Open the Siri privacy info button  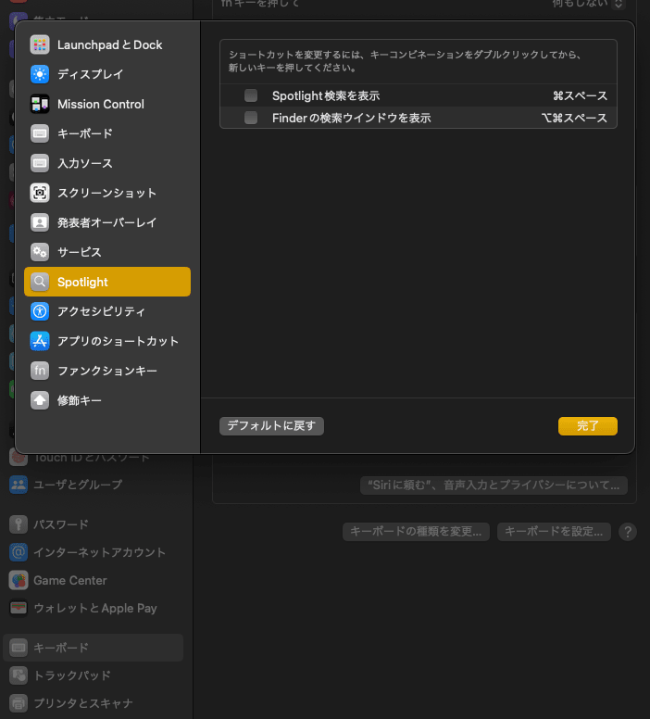[x=494, y=486]
